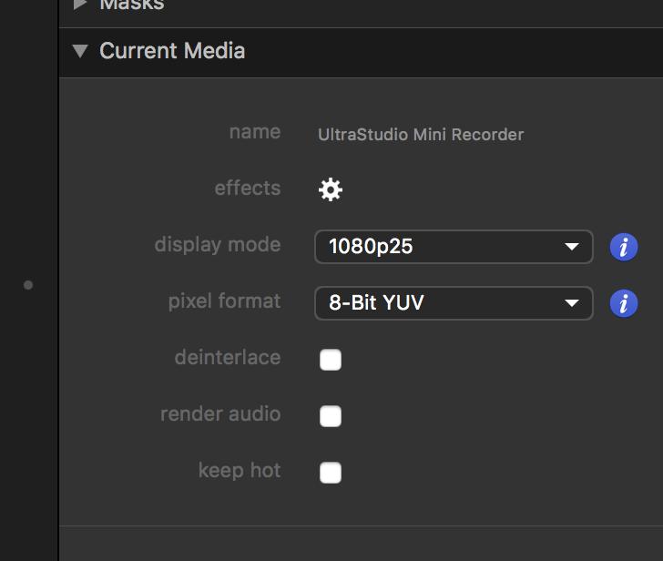
Task: Enable the deinterlace checkbox
Action: click(x=331, y=360)
